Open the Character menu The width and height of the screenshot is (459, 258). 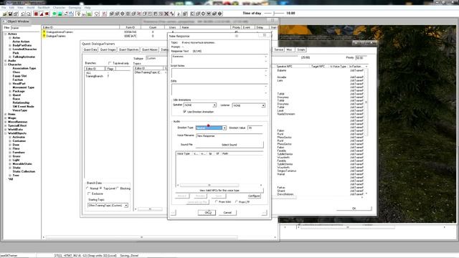point(59,8)
